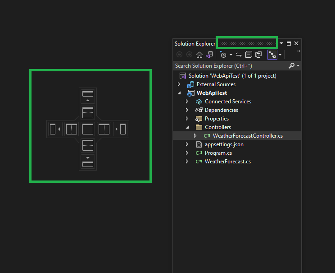The width and height of the screenshot is (335, 273).
Task: Click the dock top split guide
Action: (88, 112)
